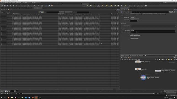Switch to the Material Palette tab

point(134,56)
